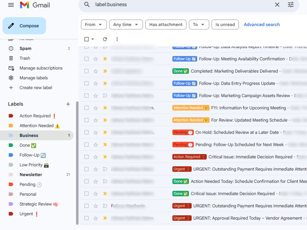Click the Strategic Review purple label color tag

[11, 204]
